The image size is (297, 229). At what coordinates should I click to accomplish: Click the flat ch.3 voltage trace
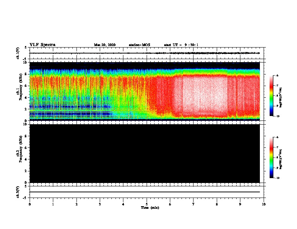145,192
